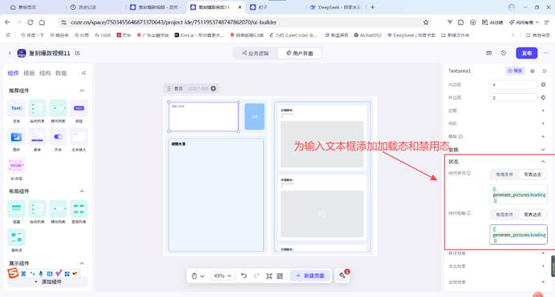Pick the grid list layout component

coord(79,209)
